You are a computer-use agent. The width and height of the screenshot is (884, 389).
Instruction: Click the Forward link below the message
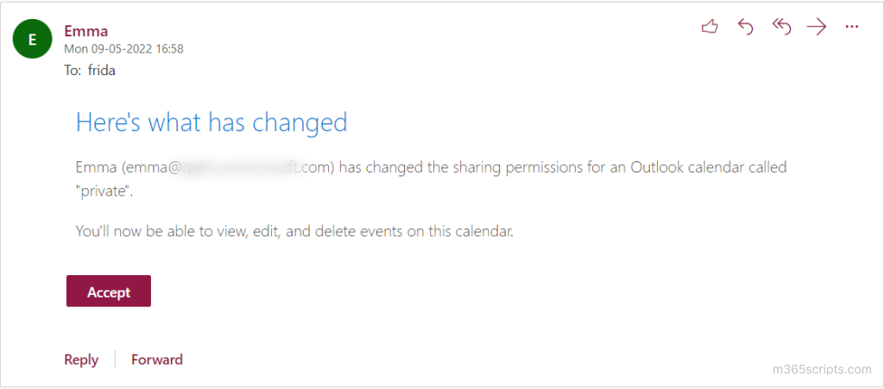(156, 360)
